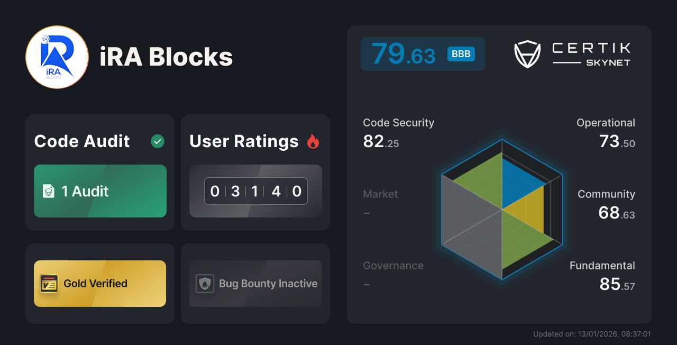Click the Operational 73.50 score
The image size is (677, 345).
pos(606,132)
